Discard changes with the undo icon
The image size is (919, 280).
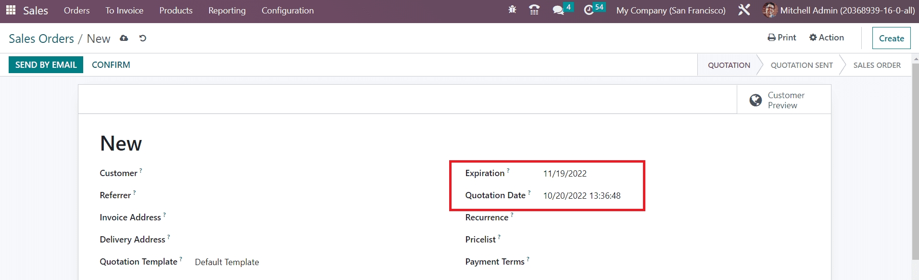pyautogui.click(x=143, y=38)
